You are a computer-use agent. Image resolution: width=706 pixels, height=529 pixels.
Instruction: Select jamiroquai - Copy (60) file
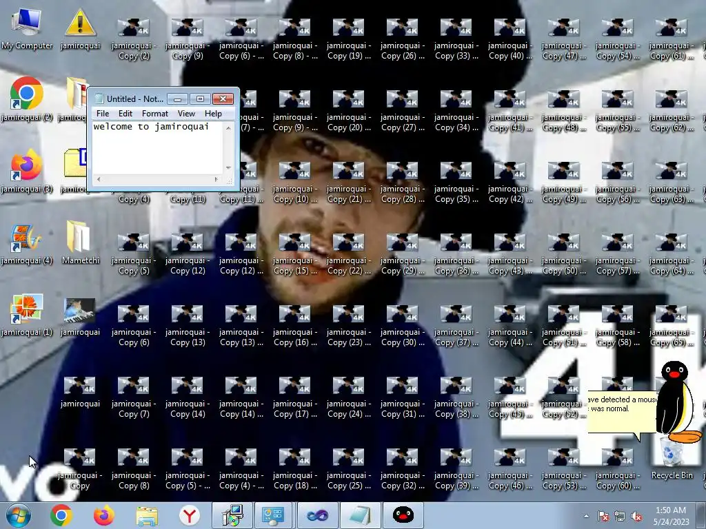[x=618, y=469]
